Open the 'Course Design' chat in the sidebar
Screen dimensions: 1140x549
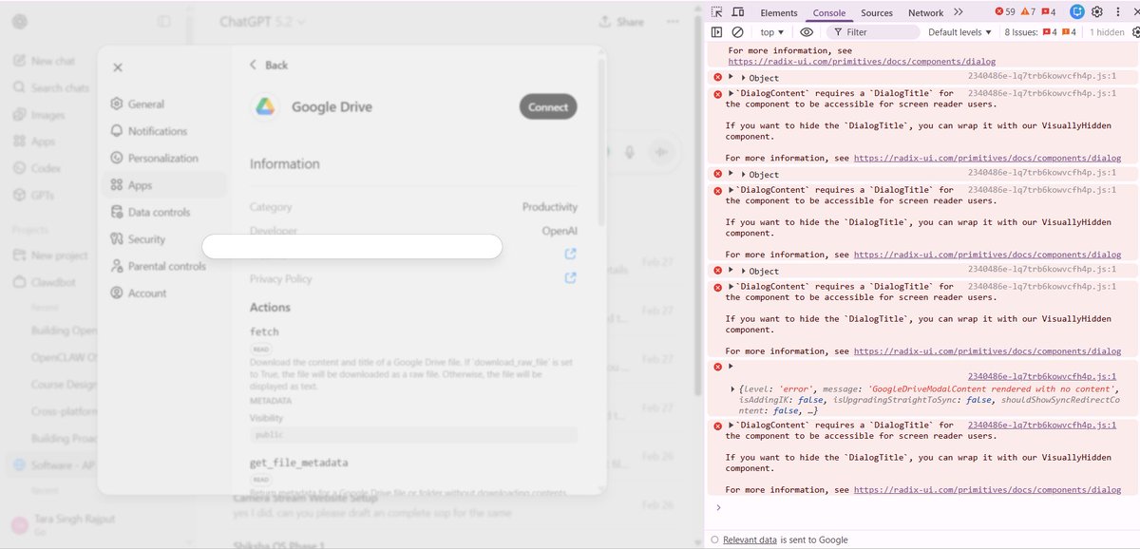(63, 385)
